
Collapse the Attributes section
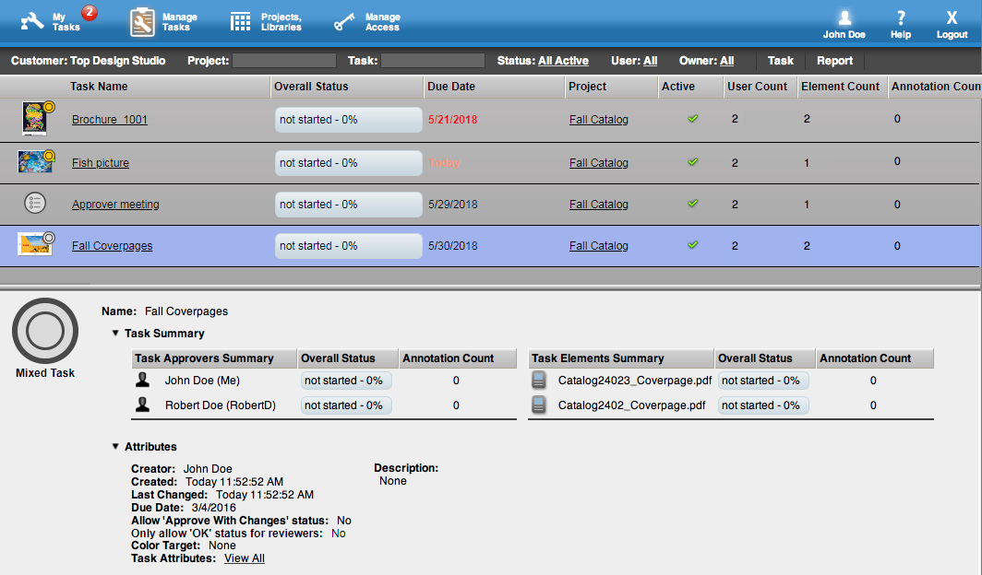click(115, 447)
